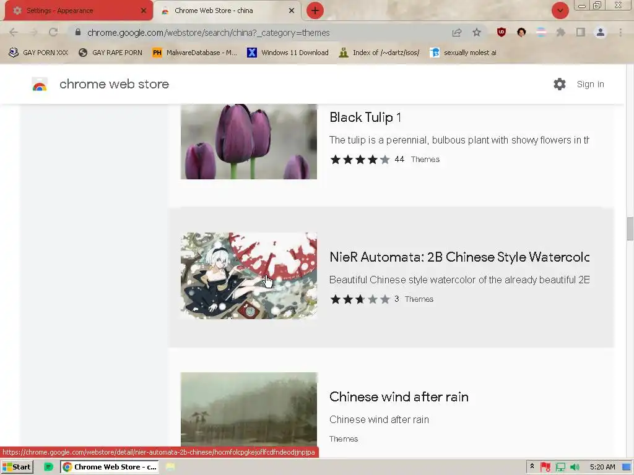Go back to the previous page
Viewport: 634px width, 475px height.
tap(14, 32)
